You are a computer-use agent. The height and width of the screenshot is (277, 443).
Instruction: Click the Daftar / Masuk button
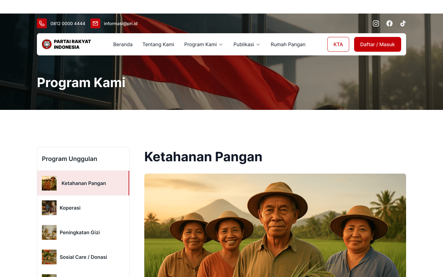[377, 44]
